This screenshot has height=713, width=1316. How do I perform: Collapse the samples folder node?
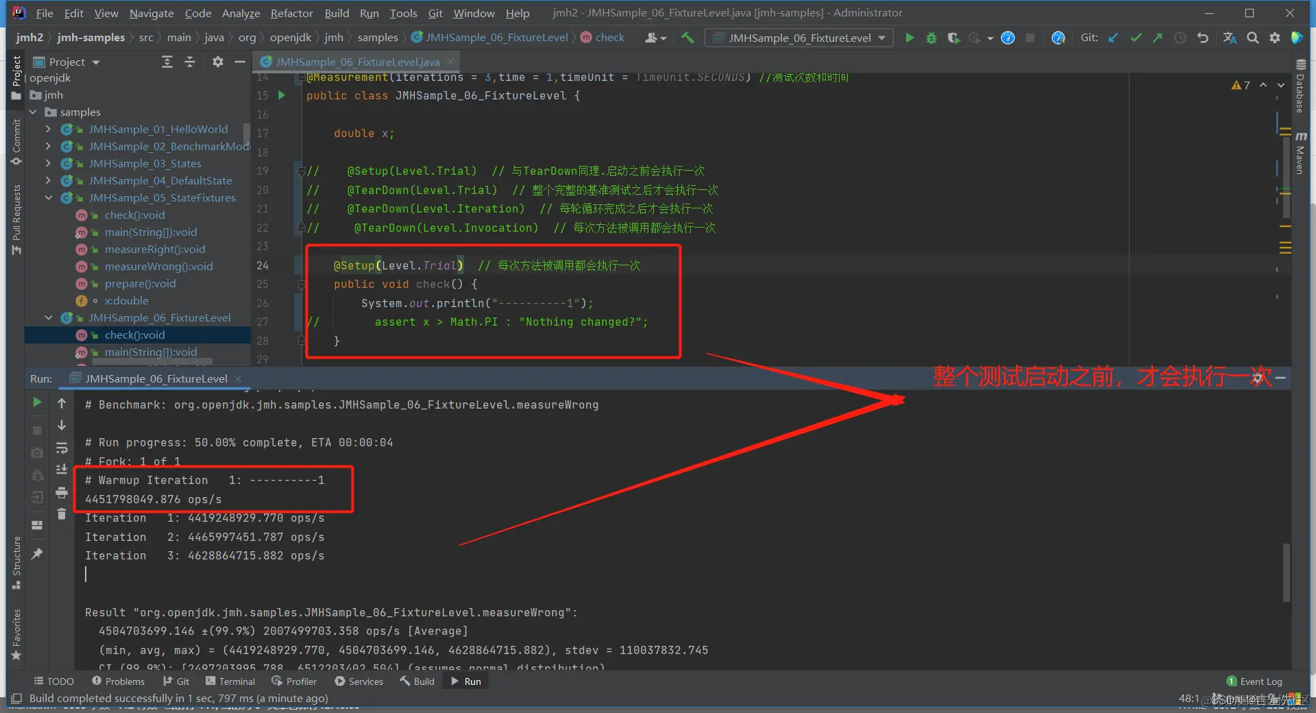(x=32, y=112)
